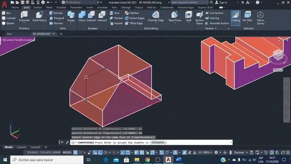Expand Chamfer Edge dropdown arrow
The image size is (291, 164).
[x=156, y=23]
